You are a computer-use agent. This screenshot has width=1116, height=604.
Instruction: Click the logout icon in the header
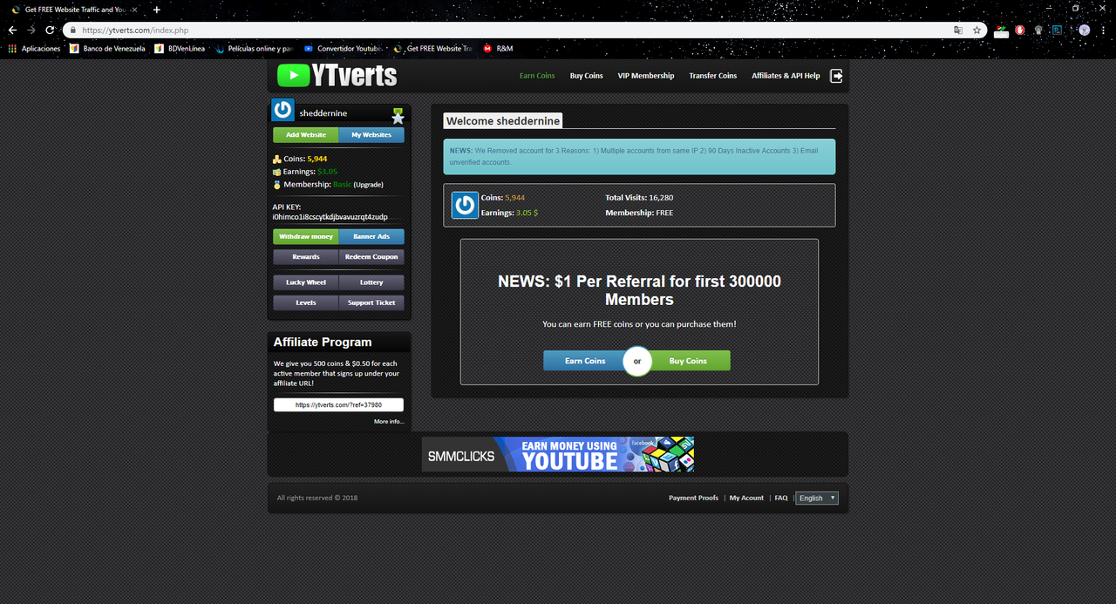click(x=836, y=76)
